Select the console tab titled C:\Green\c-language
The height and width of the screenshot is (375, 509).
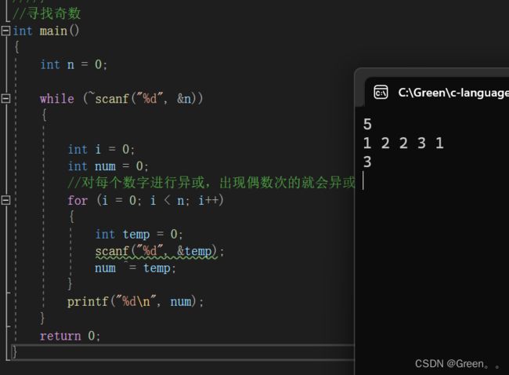tap(453, 93)
